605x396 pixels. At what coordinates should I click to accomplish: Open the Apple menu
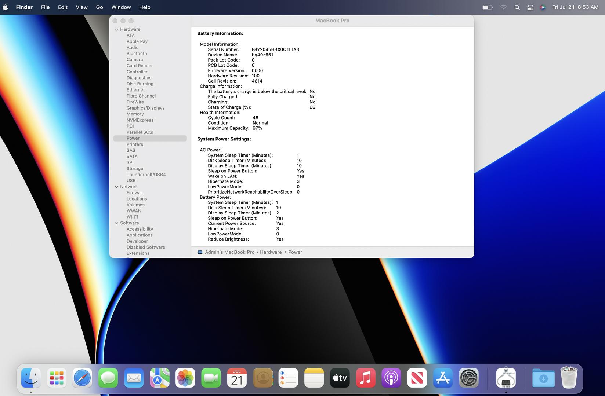point(6,7)
